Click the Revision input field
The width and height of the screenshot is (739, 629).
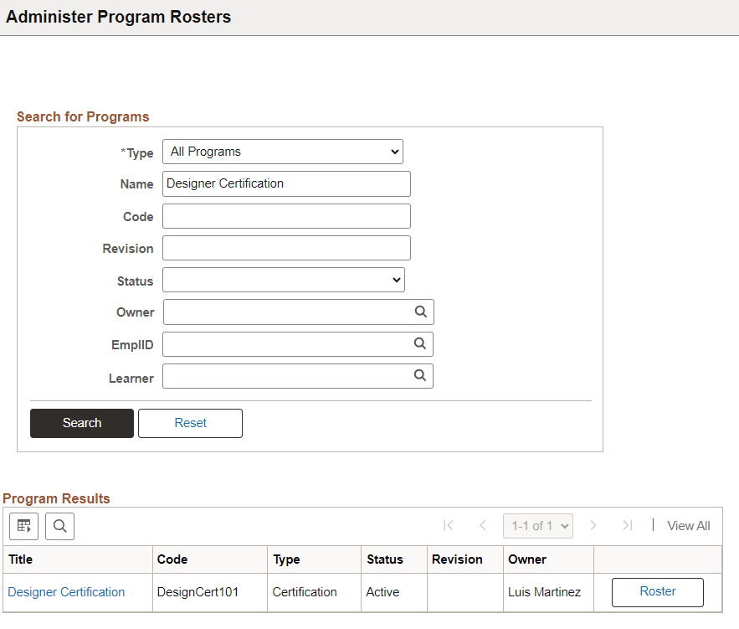coord(286,247)
